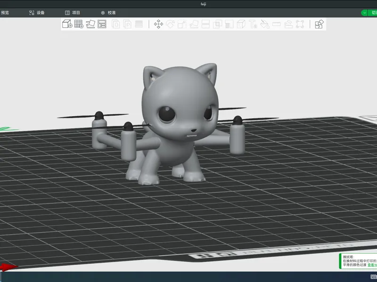Expand the green slice dropdown arrow
Screen dimensions: 377x282
[x=364, y=13]
